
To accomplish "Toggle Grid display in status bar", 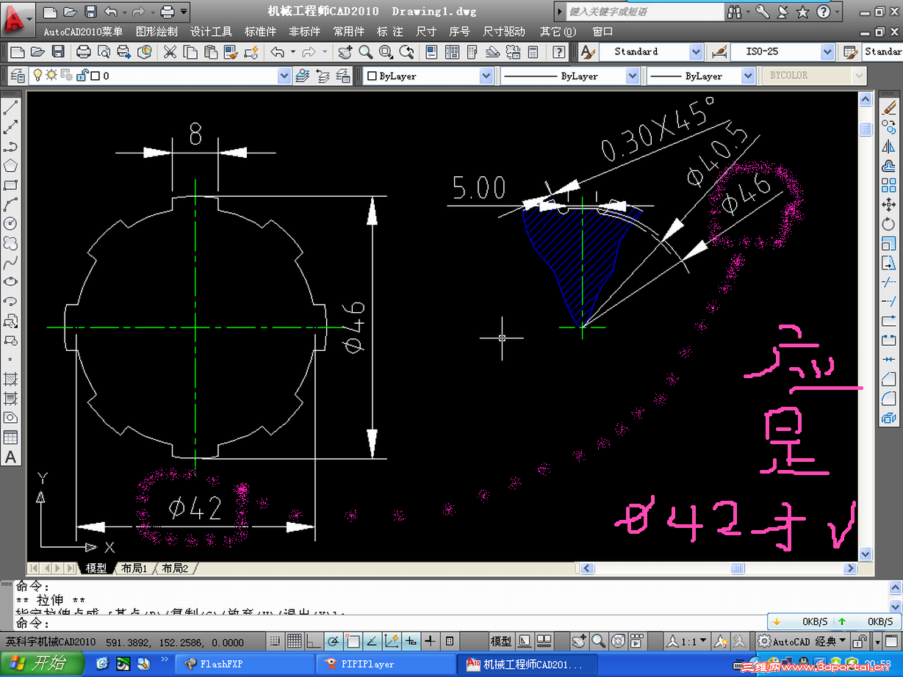I will (x=294, y=641).
